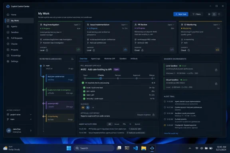Select the CI filter in activity feed
230x153 pixels.
pyautogui.click(x=130, y=124)
